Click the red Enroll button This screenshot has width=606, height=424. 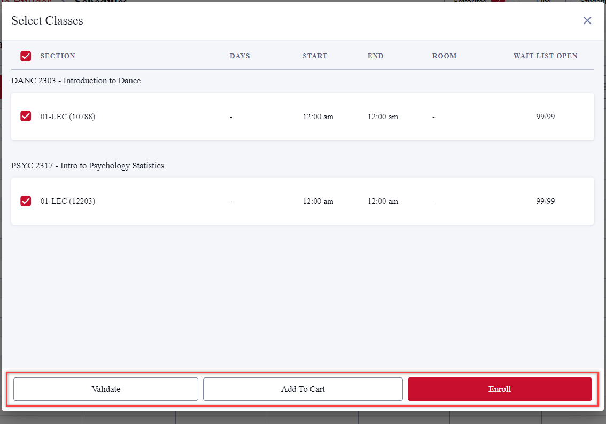pyautogui.click(x=500, y=389)
